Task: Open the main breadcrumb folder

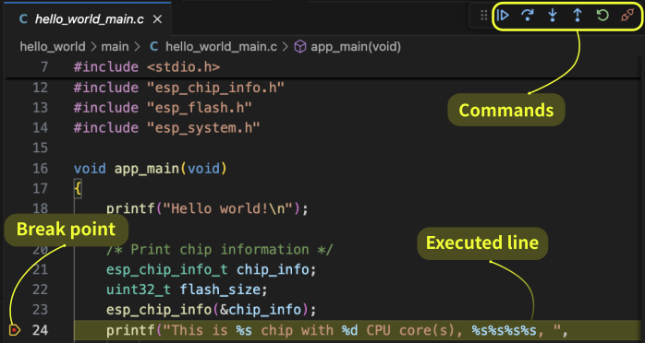Action: click(x=115, y=47)
